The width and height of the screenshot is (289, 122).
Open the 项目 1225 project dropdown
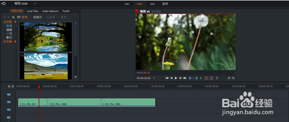pyautogui.click(x=35, y=4)
